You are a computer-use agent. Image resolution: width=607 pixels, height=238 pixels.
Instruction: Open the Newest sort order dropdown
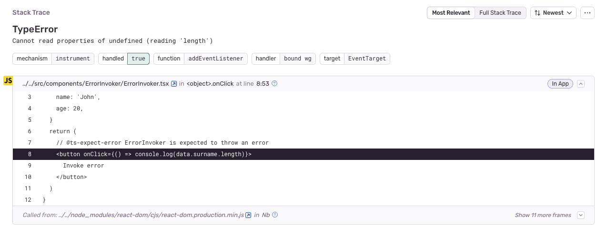tap(553, 13)
